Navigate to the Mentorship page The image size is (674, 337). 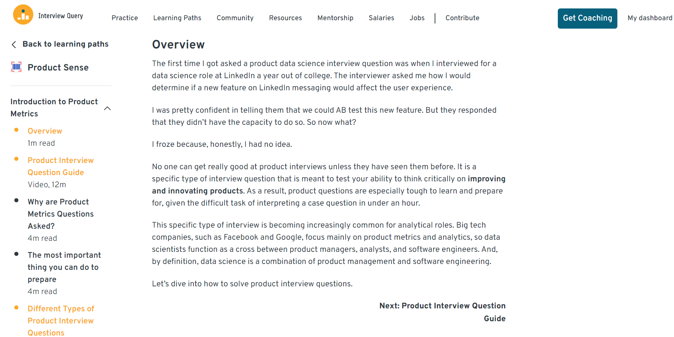click(x=335, y=18)
